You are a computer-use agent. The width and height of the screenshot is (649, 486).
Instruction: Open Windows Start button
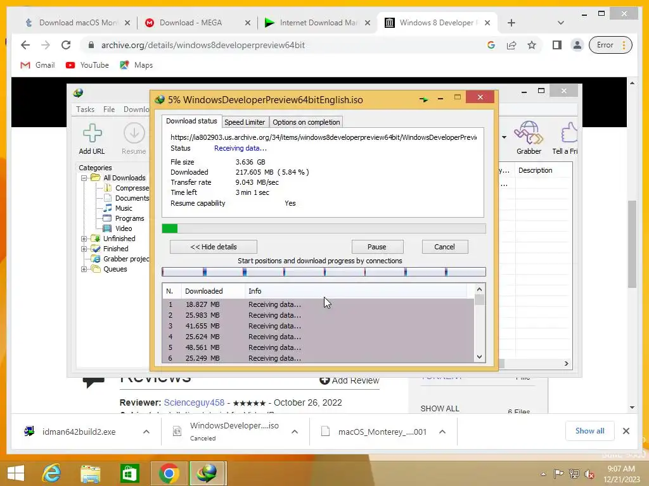pos(16,473)
